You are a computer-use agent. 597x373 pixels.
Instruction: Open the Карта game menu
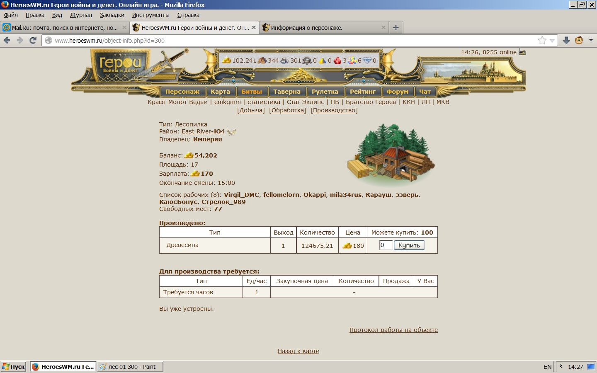[x=220, y=92]
